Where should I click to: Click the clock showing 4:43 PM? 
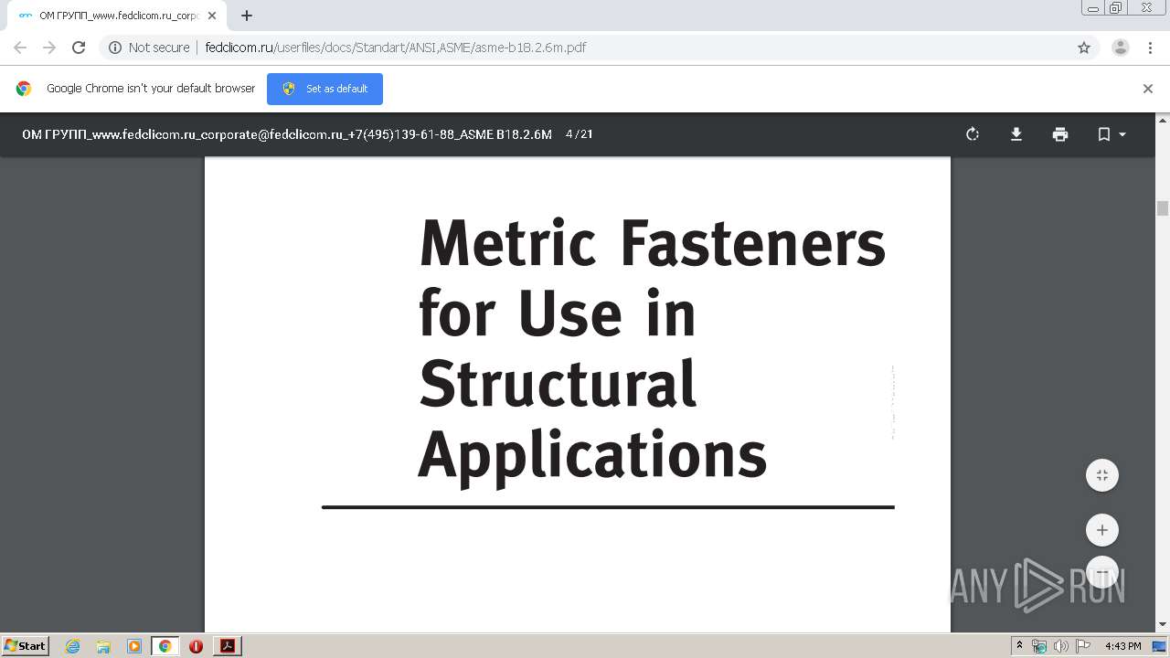pyautogui.click(x=1122, y=646)
